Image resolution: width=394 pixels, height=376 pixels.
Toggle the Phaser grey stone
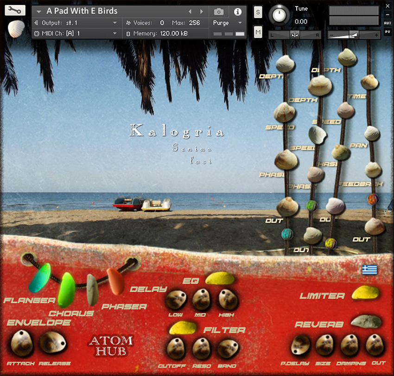92,290
